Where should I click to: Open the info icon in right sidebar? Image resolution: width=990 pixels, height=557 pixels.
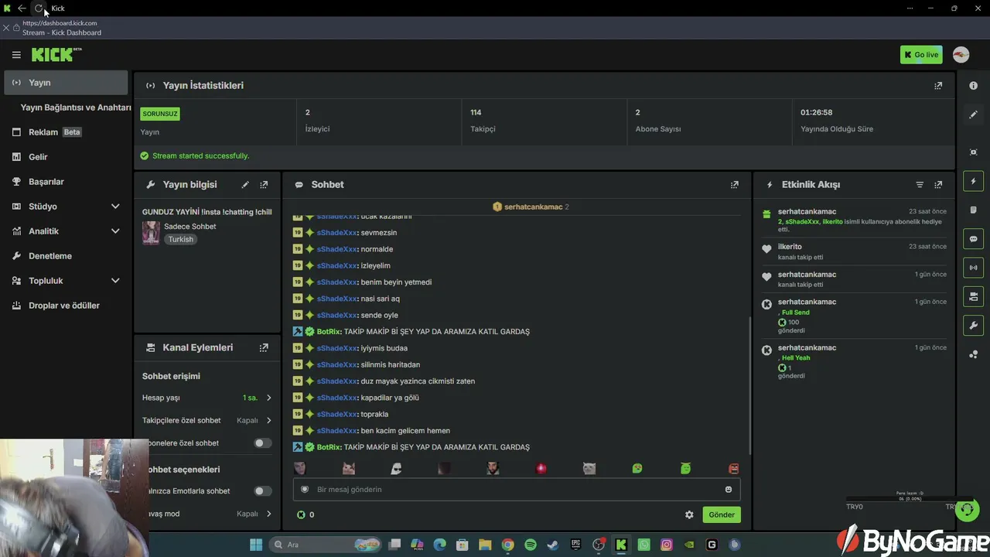[974, 86]
